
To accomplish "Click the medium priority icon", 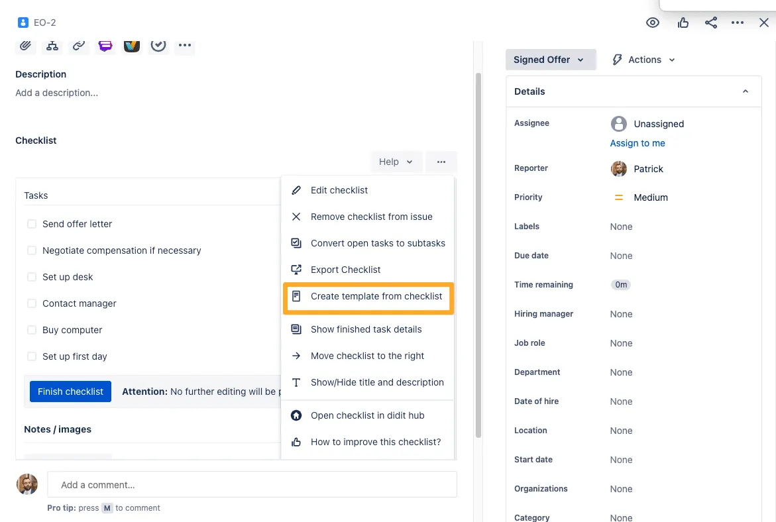I will click(x=619, y=197).
